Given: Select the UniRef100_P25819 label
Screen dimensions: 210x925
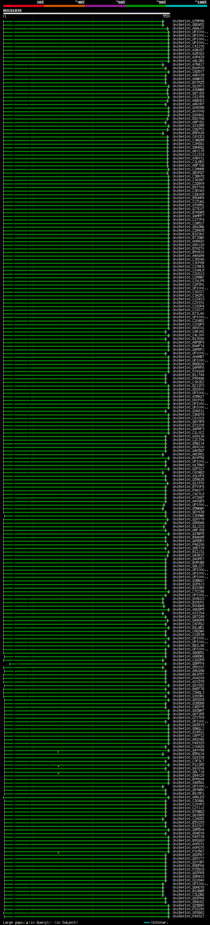Looking at the screenshot, I should [x=188, y=869].
